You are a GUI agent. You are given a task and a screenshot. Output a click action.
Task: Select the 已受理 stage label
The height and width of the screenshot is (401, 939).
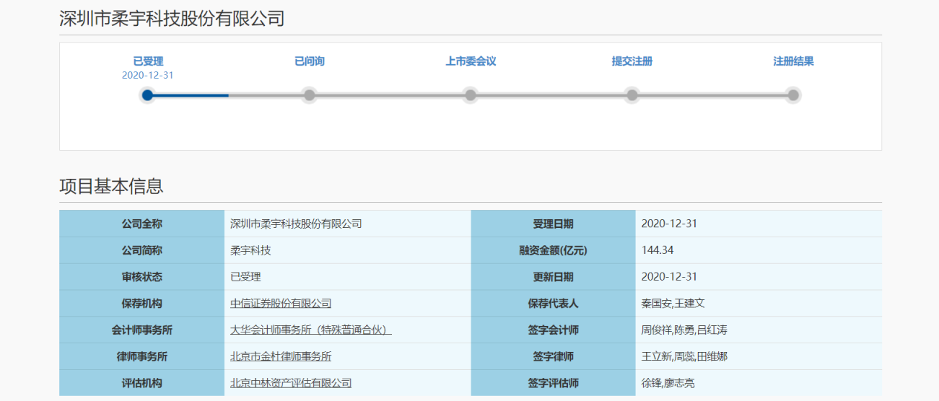pyautogui.click(x=148, y=61)
